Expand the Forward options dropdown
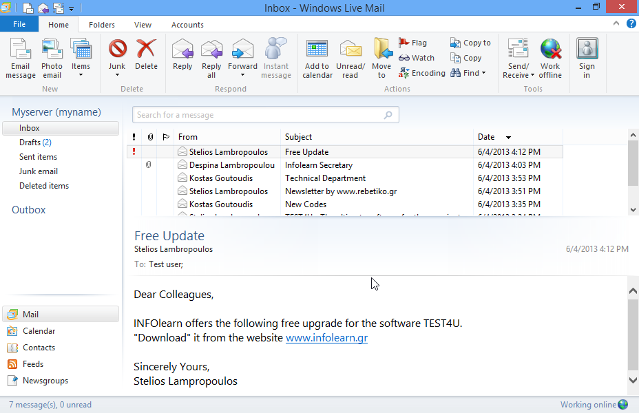This screenshot has width=639, height=413. click(x=242, y=75)
